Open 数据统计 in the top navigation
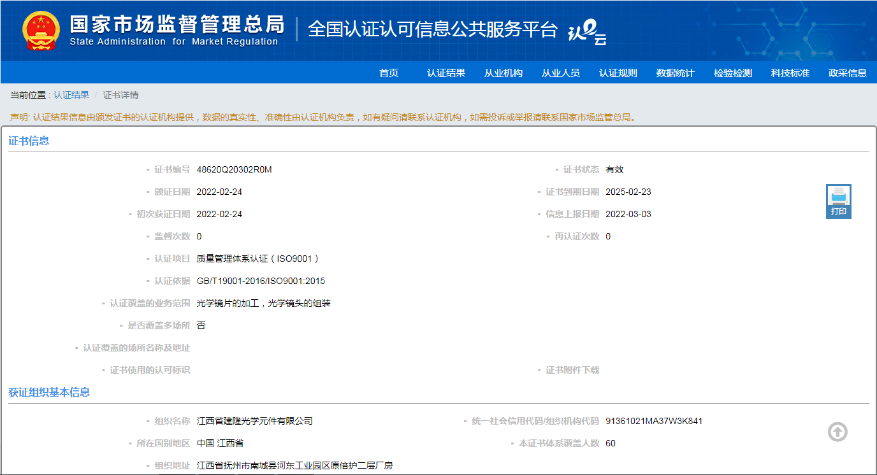This screenshot has height=475, width=877. tap(676, 73)
